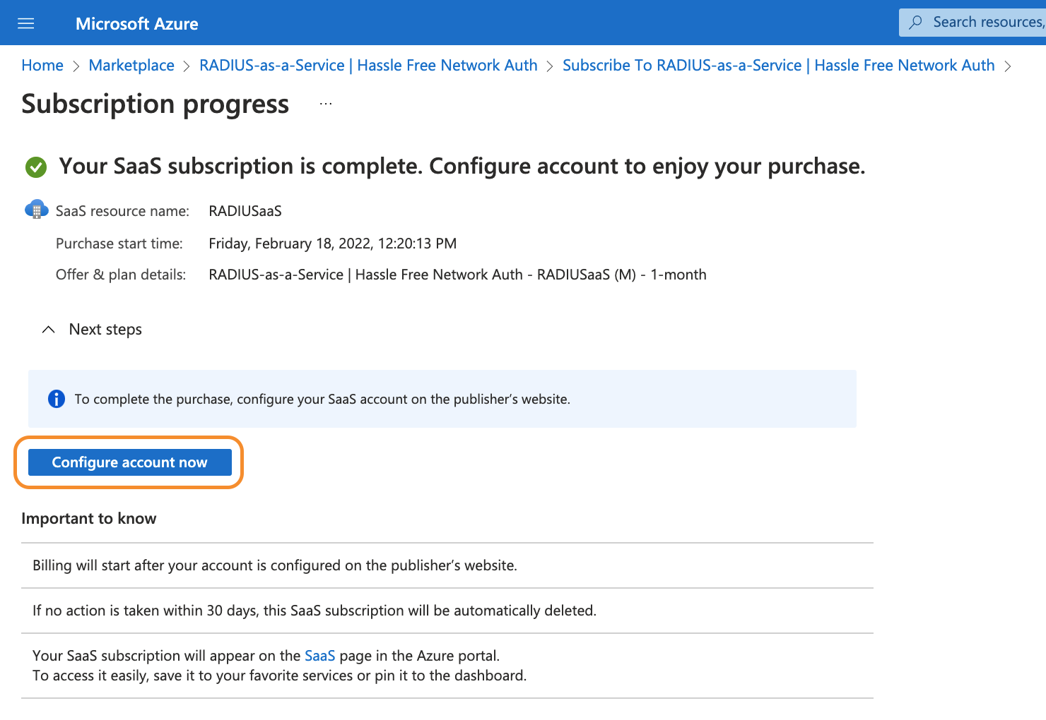The image size is (1046, 720).
Task: Click the RADIUSaaS resource name value
Action: (x=245, y=211)
